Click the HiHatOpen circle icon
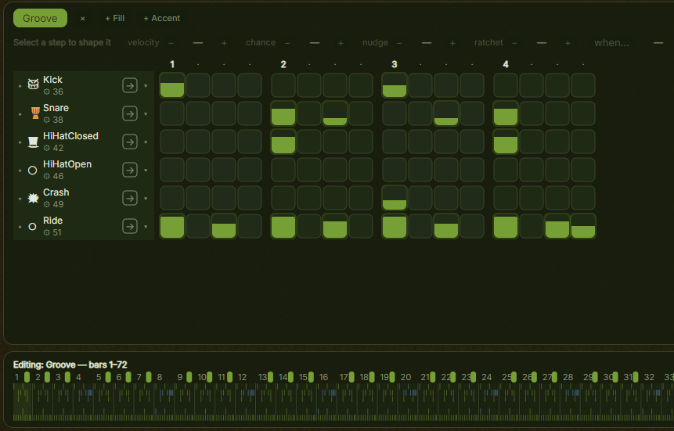674x431 pixels. pos(32,171)
